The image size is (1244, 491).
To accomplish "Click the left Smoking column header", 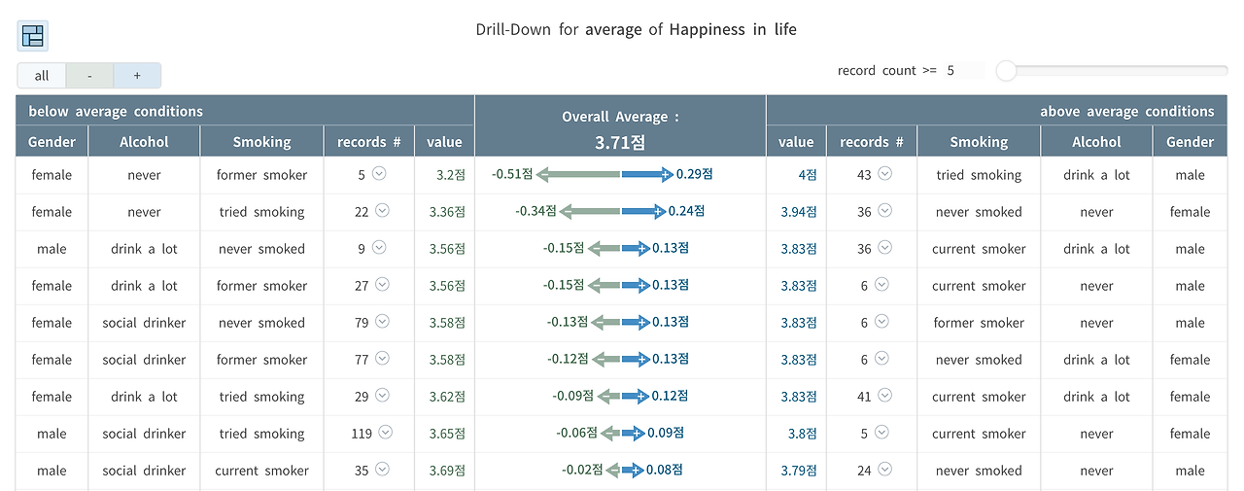I will (x=261, y=142).
